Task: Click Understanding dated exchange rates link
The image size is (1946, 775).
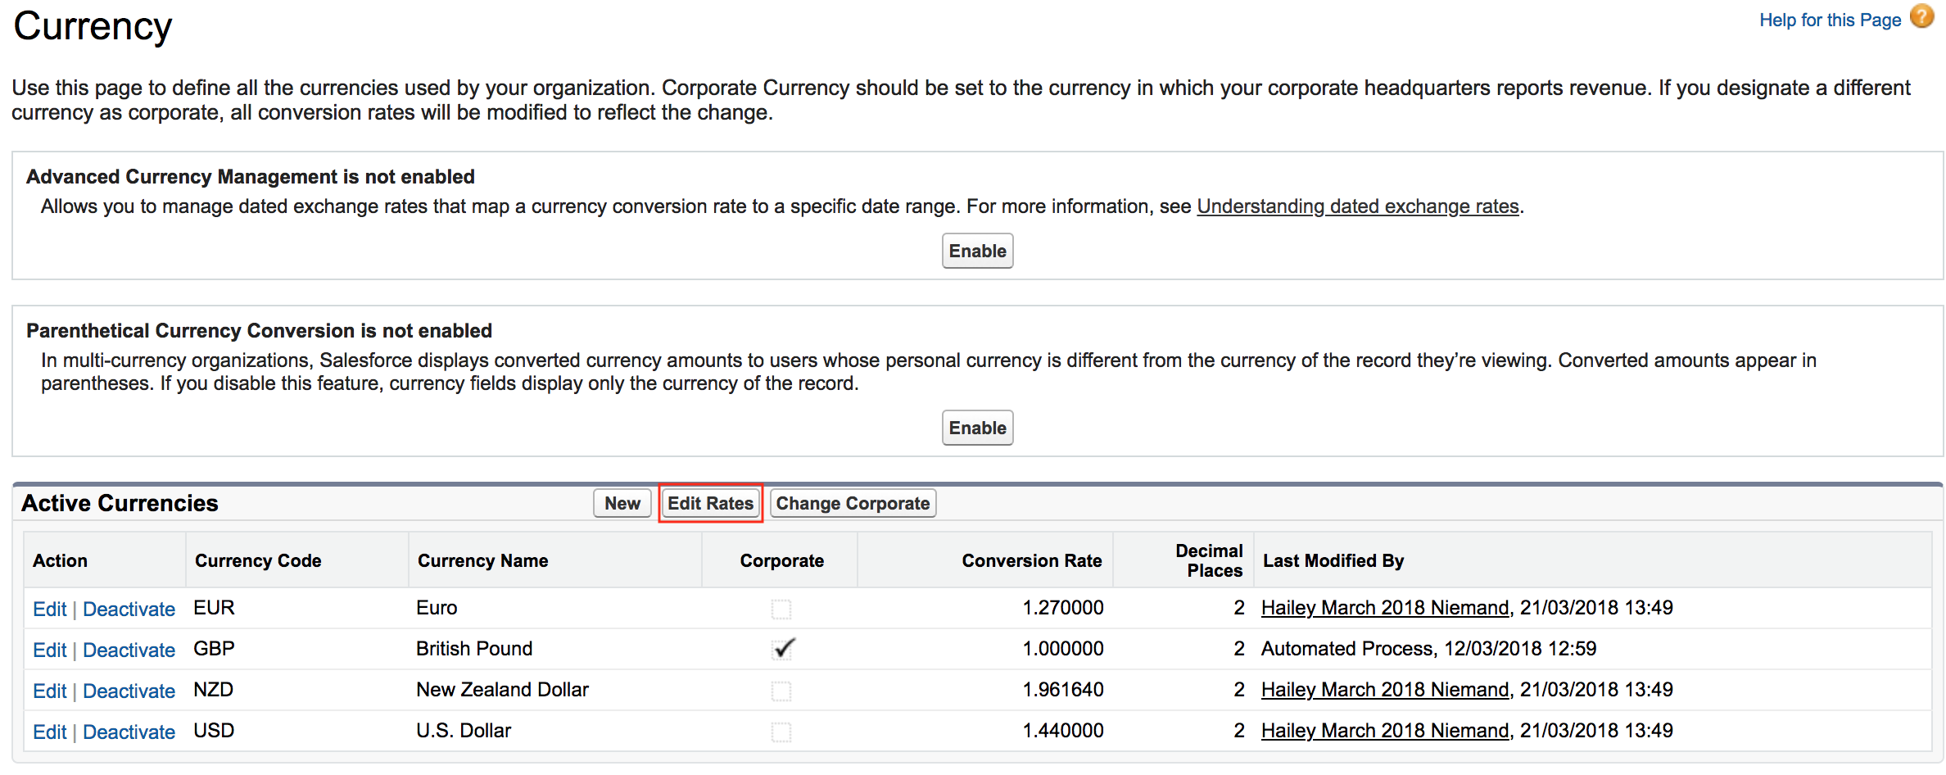Action: pyautogui.click(x=1358, y=206)
